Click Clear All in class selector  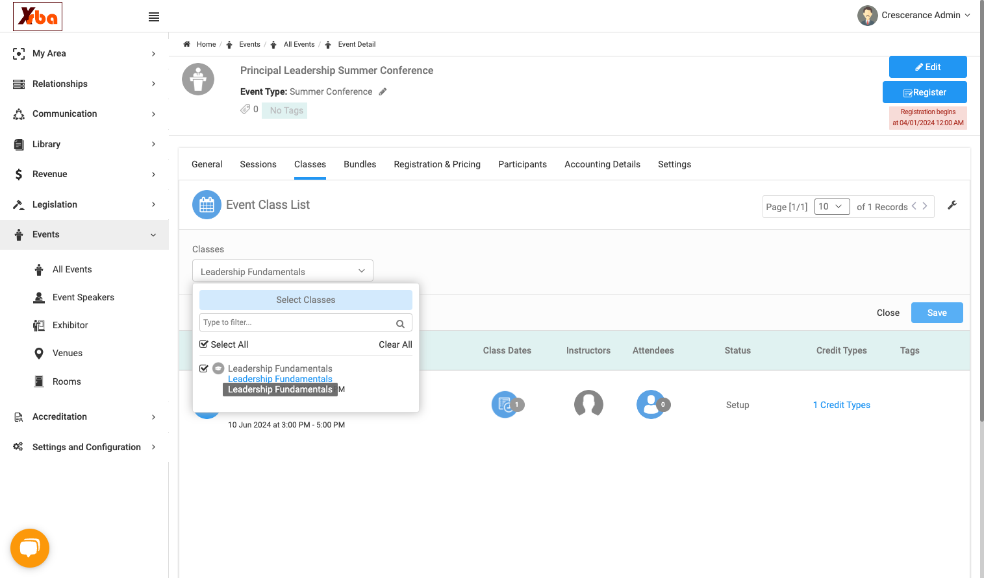pyautogui.click(x=396, y=344)
